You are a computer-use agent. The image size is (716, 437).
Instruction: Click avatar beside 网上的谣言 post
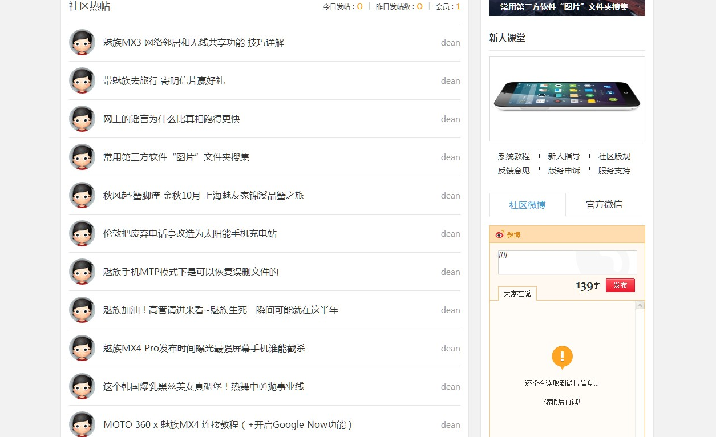pyautogui.click(x=82, y=119)
